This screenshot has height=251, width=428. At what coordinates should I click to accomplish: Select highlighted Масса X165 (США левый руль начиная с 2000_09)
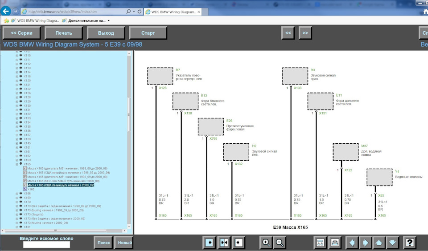[61, 185]
